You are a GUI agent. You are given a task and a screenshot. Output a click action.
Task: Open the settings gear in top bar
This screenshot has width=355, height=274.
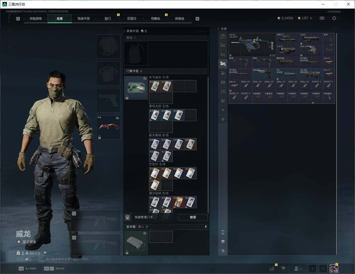pos(334,18)
